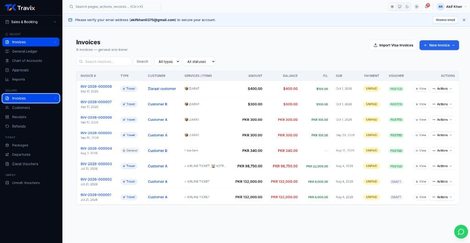Click Import Visa Invoices
This screenshot has height=243, width=470.
coord(393,45)
